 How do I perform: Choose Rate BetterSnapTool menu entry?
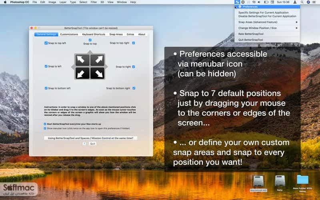[267, 34]
